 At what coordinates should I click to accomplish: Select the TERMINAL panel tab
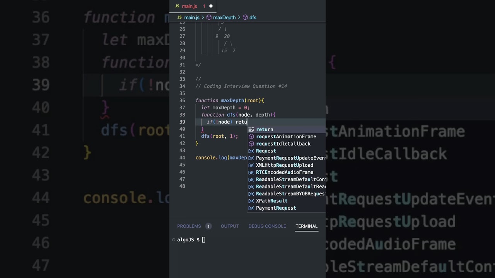(306, 226)
